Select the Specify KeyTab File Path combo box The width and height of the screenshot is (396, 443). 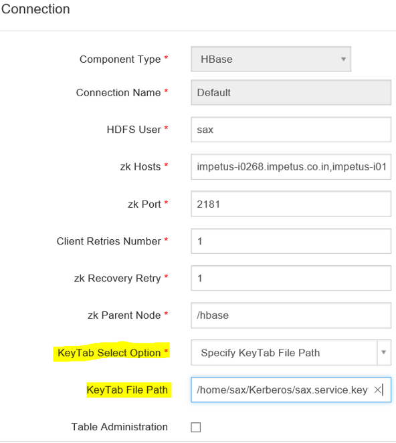(x=291, y=353)
